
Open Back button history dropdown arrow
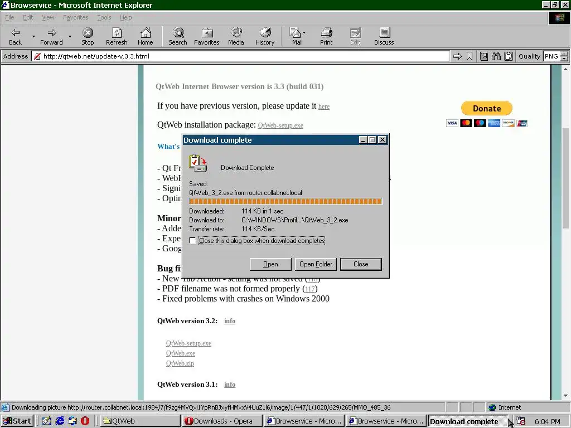33,36
